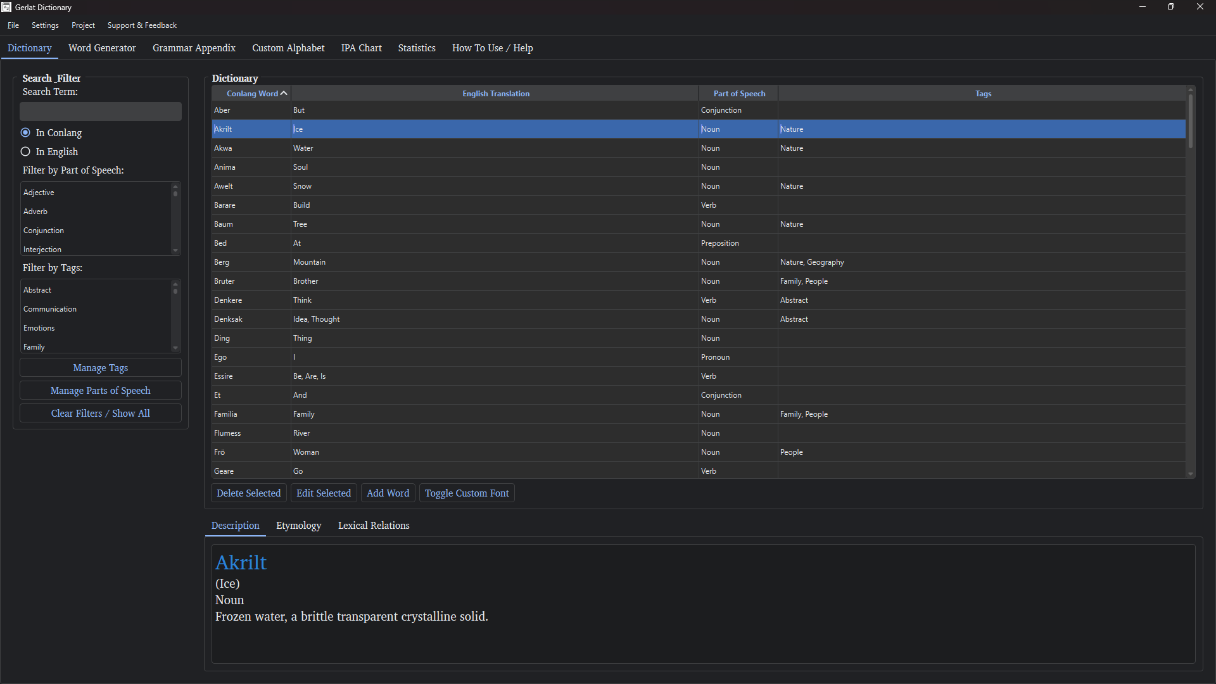Click the Search Term input field

pyautogui.click(x=101, y=111)
